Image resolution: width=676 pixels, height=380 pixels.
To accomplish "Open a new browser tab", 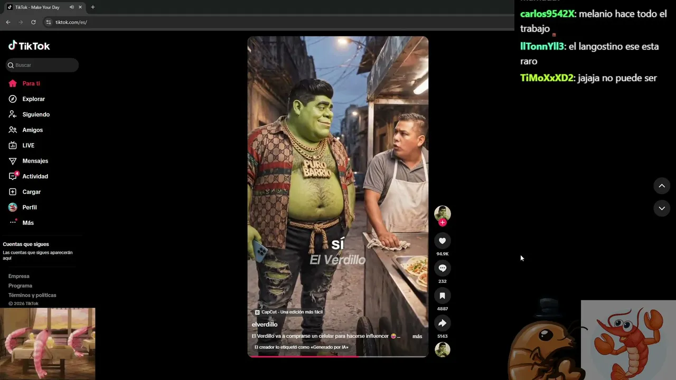I will pyautogui.click(x=93, y=7).
